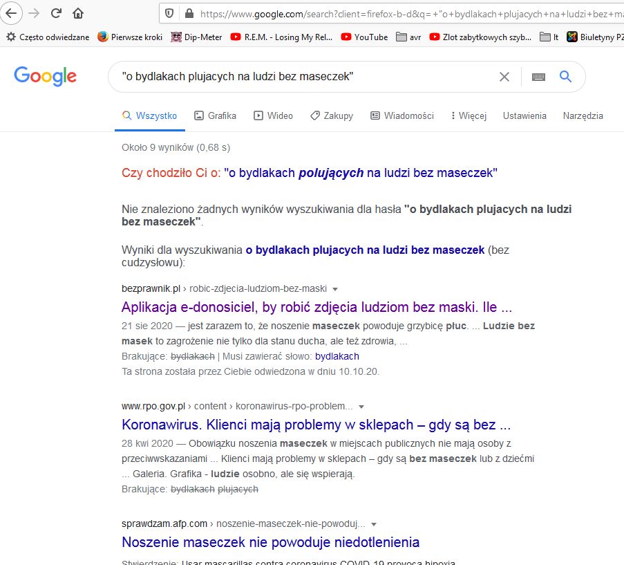The width and height of the screenshot is (624, 565).
Task: Click unquoted query link under Wyniki dla wyszukiwania
Action: pos(365,250)
